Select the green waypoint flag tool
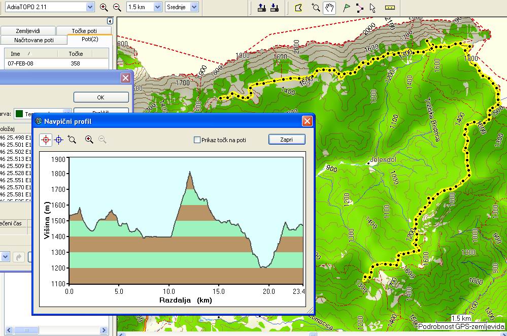Screen dimensions: 507x336 [346, 8]
